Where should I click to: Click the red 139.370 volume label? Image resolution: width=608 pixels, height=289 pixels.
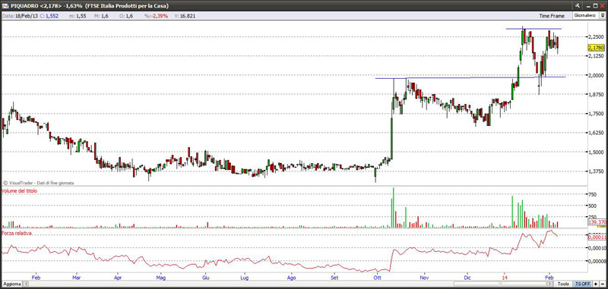[x=597, y=222]
